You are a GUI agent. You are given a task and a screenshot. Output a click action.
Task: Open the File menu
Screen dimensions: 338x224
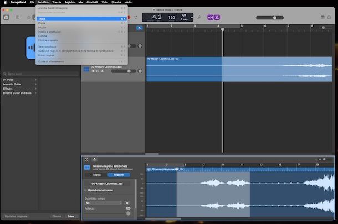tap(32, 2)
